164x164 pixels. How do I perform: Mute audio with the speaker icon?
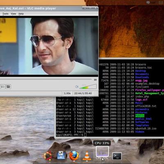point(77,87)
